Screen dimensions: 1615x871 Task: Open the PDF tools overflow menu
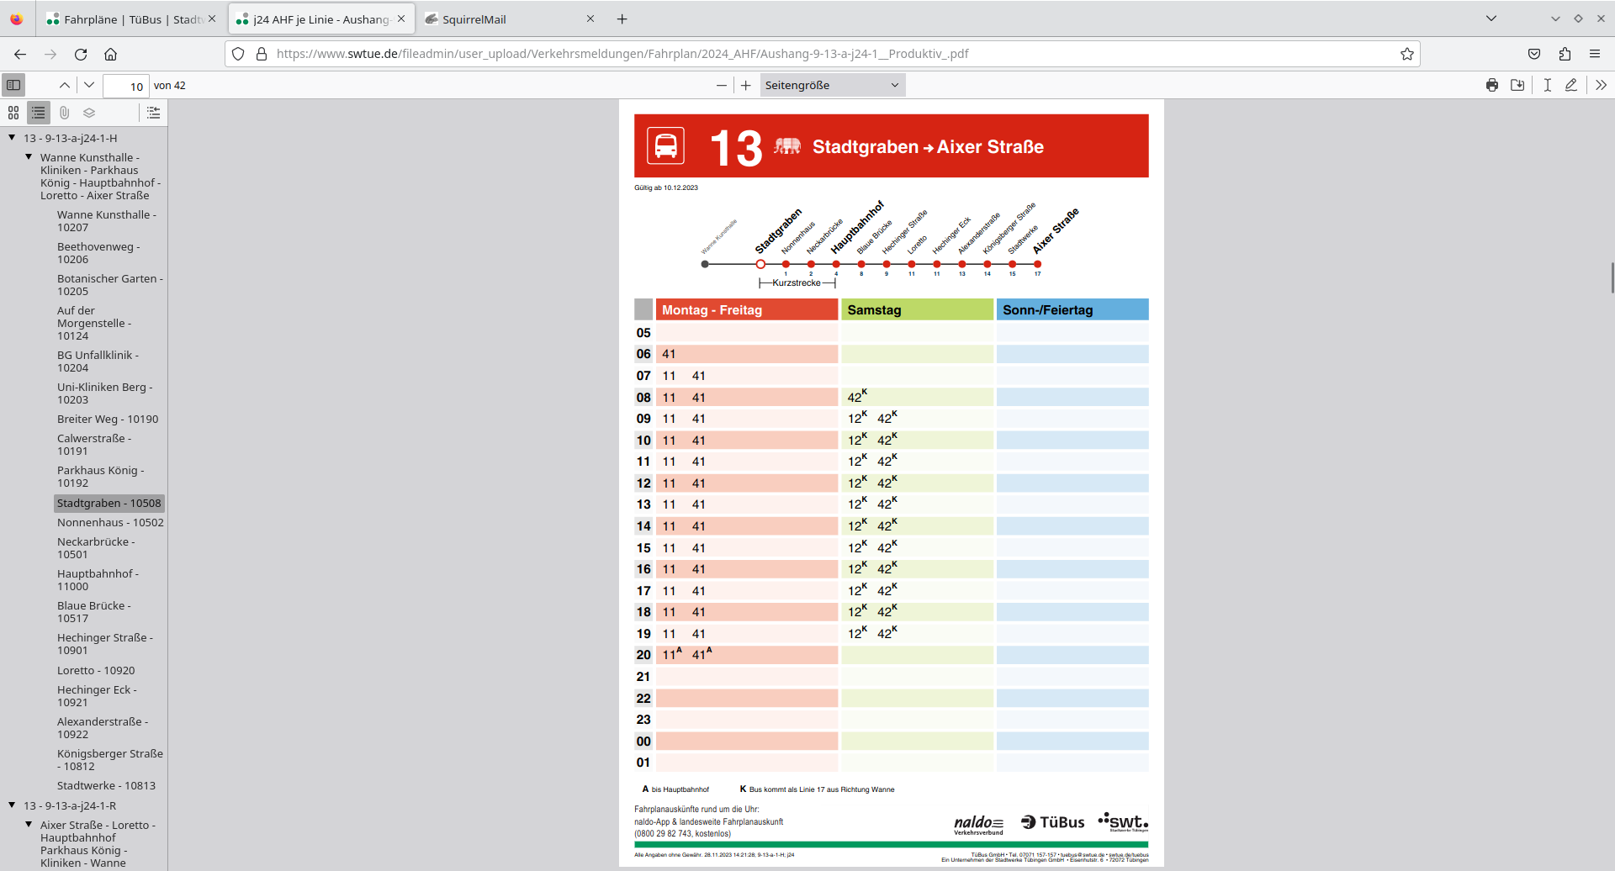[1601, 85]
